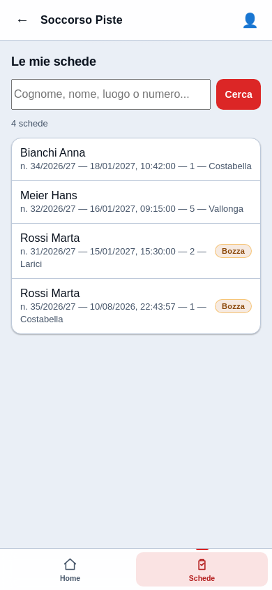
Task: Click detail line n. 31/2026/27
Action: click(x=113, y=258)
